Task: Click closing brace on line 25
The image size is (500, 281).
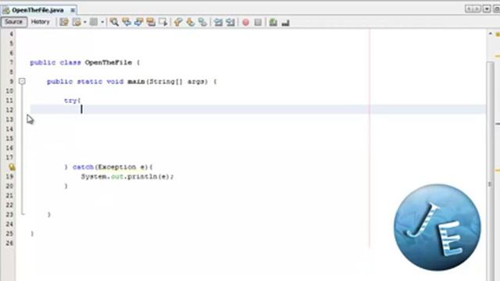Action: (32, 234)
